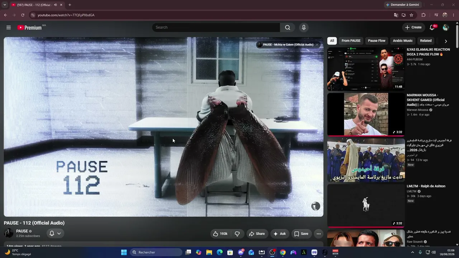Open more actions three-dot menu under video
Image resolution: width=459 pixels, height=258 pixels.
(x=318, y=234)
